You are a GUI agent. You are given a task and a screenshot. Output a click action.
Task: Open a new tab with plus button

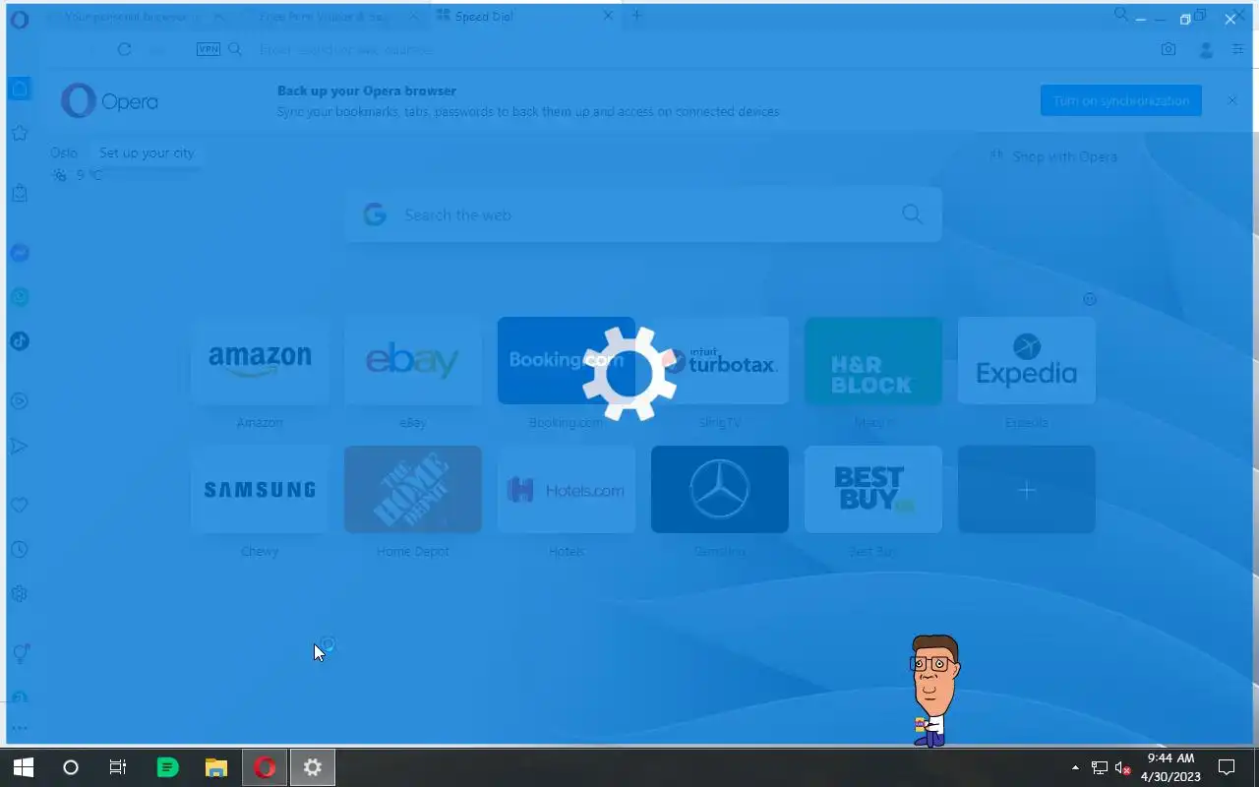pyautogui.click(x=636, y=16)
